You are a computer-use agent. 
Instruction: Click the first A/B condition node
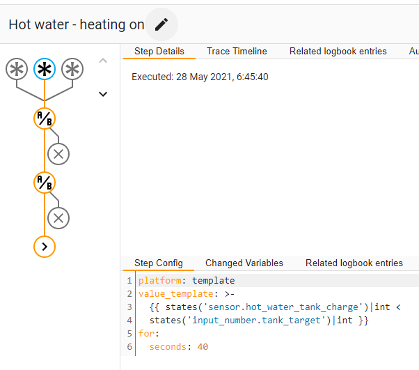click(x=45, y=118)
